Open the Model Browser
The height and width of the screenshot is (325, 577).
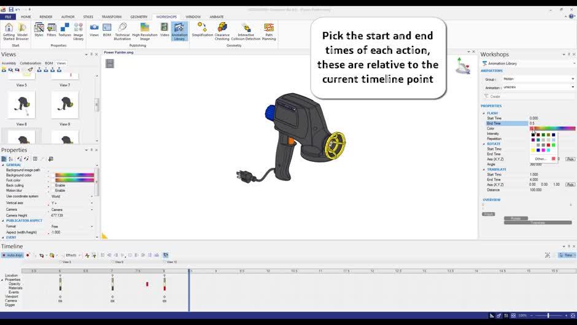point(22,31)
